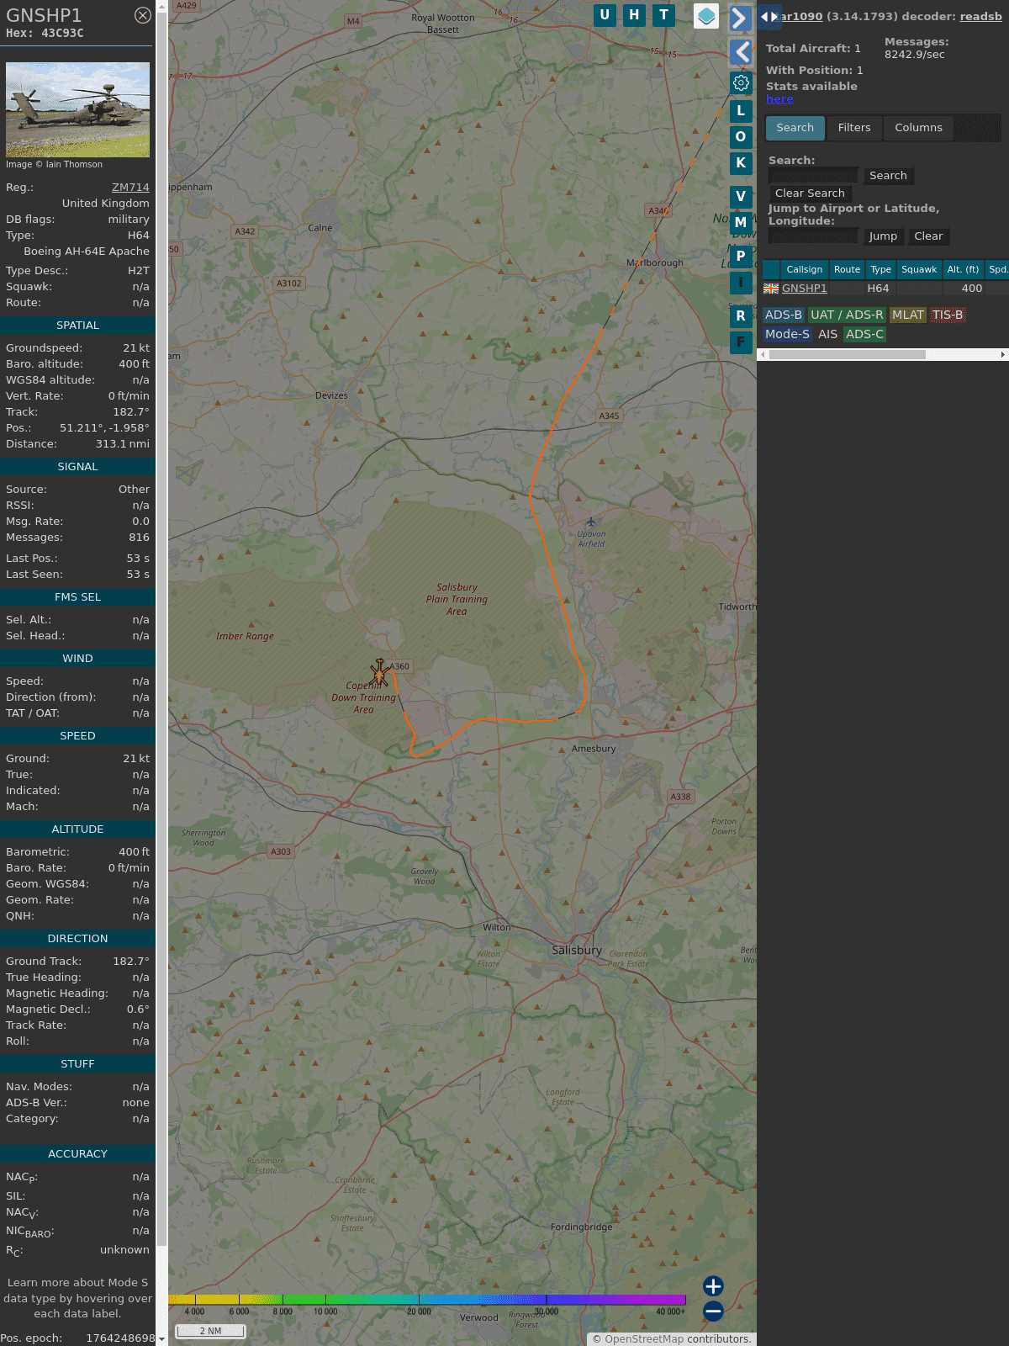This screenshot has width=1009, height=1346.
Task: Close the GNSHP1 info panel
Action: 143,15
